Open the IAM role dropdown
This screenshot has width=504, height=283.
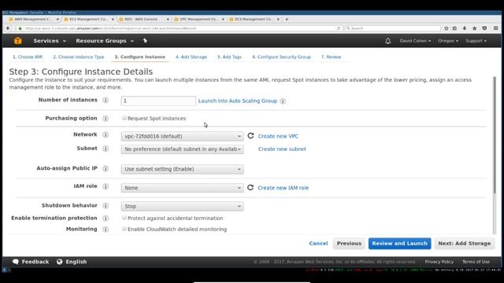[x=182, y=188]
